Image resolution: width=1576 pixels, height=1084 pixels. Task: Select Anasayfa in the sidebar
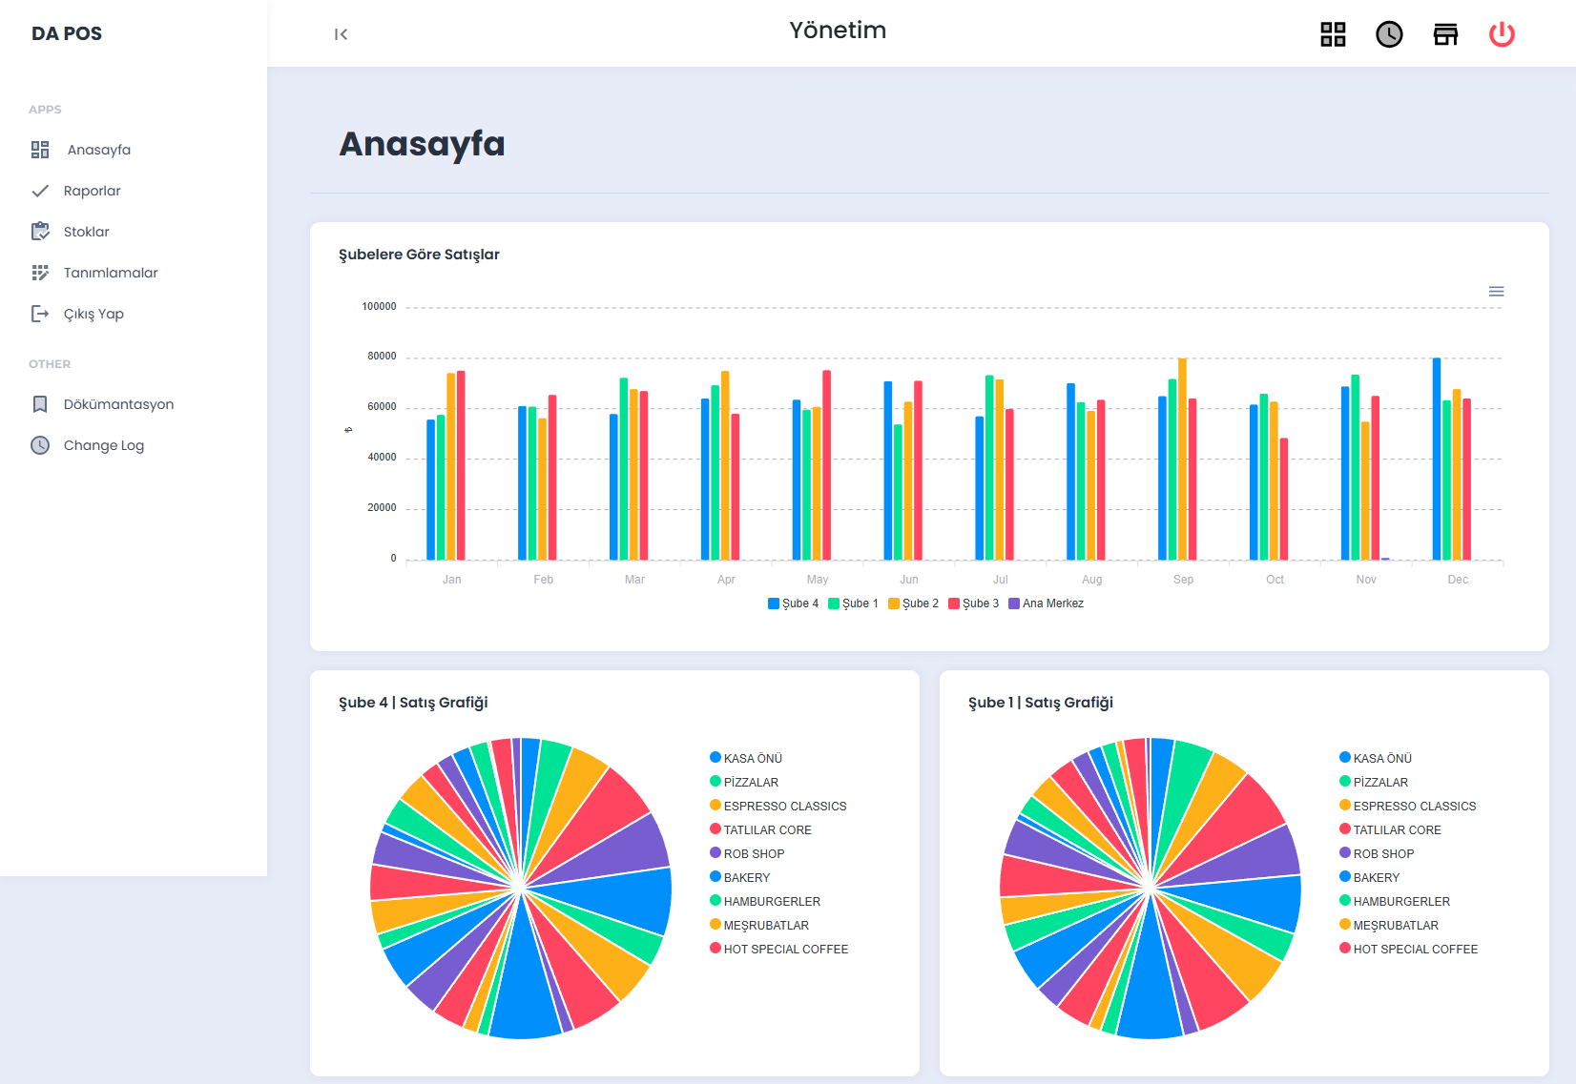click(98, 150)
